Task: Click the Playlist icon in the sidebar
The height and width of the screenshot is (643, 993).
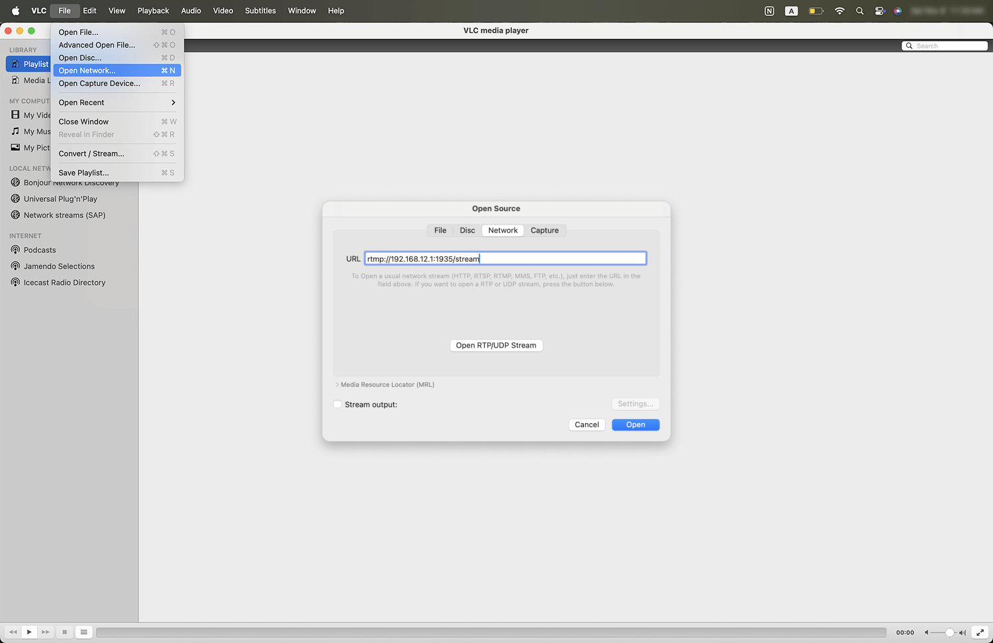Action: 15,64
